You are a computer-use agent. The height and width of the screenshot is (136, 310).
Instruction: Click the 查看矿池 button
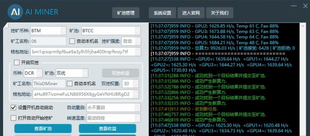pos(43,128)
